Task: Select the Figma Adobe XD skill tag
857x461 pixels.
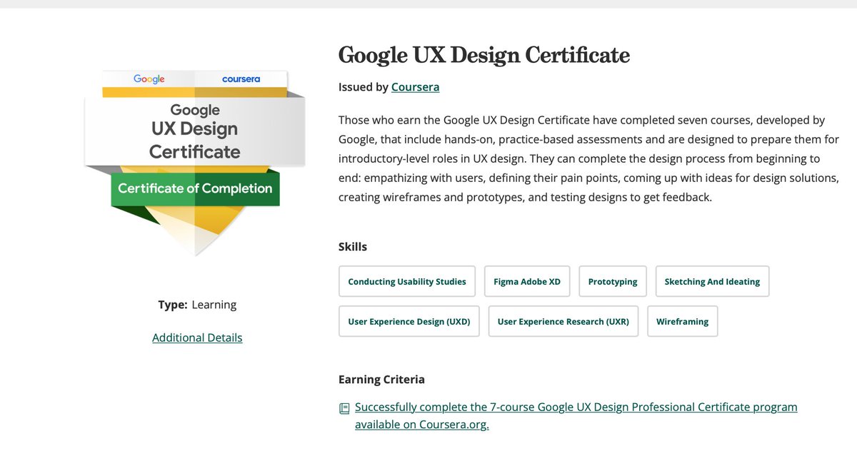Action: click(x=527, y=281)
